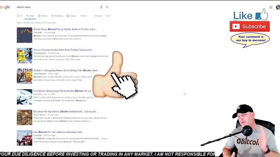Viewport: 280px width, 157px height.
Task: Select the News tab
Action: (x=30, y=16)
